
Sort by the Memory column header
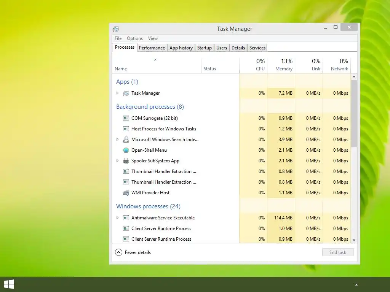tap(281, 65)
